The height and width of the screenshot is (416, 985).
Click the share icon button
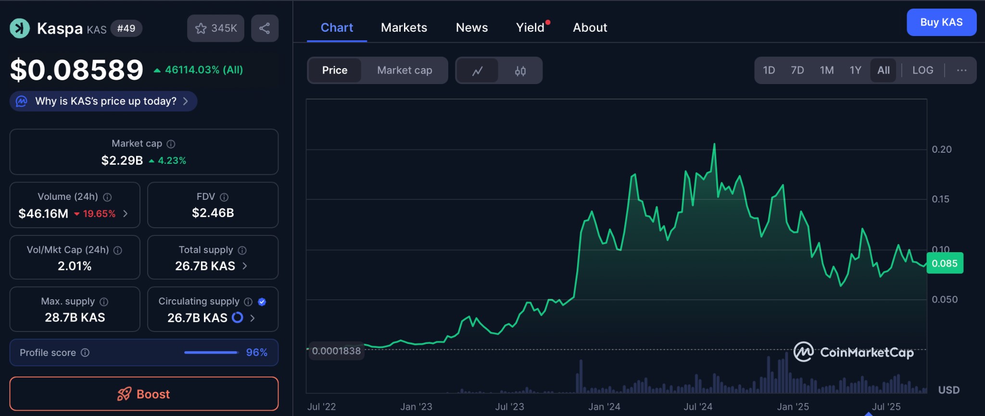pos(265,28)
